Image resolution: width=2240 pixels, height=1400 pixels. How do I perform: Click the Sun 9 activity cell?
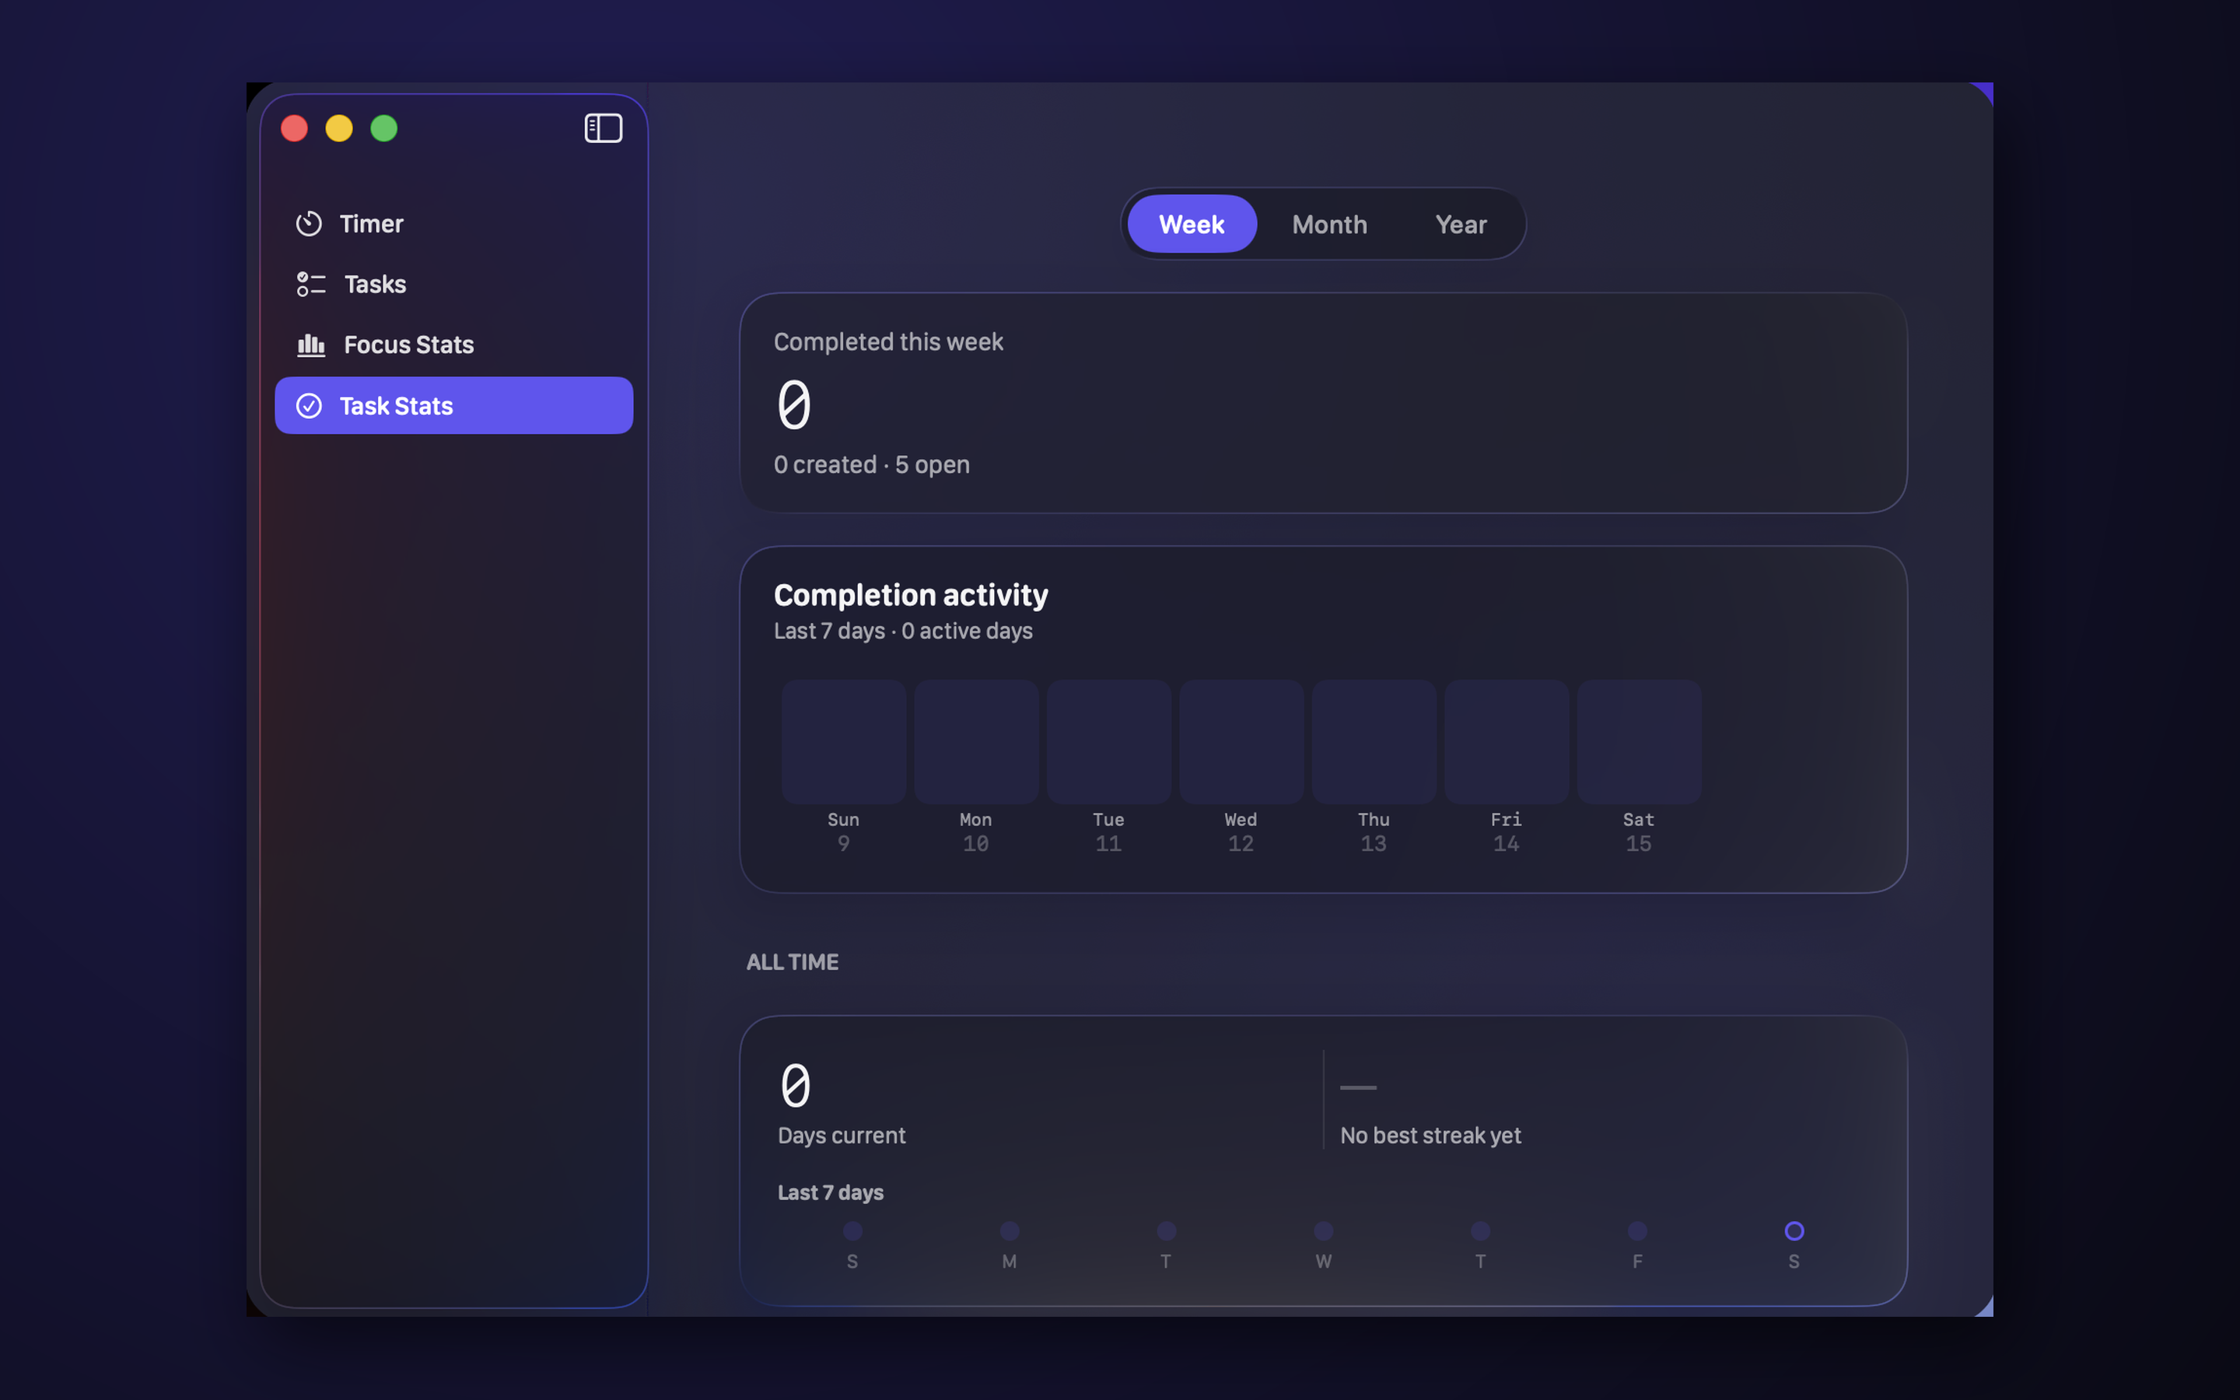point(843,742)
